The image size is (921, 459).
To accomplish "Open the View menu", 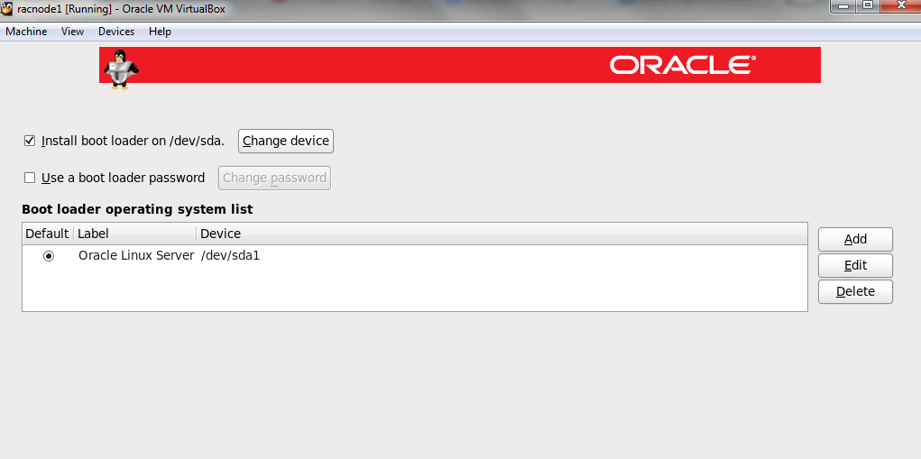I will (72, 32).
